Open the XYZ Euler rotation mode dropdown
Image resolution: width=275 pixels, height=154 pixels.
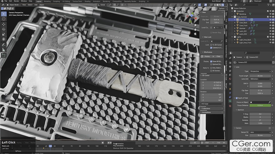(x=212, y=104)
